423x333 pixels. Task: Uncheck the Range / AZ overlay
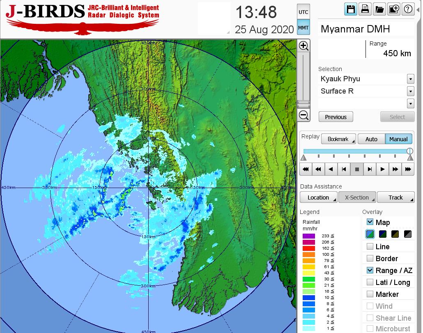coord(370,270)
